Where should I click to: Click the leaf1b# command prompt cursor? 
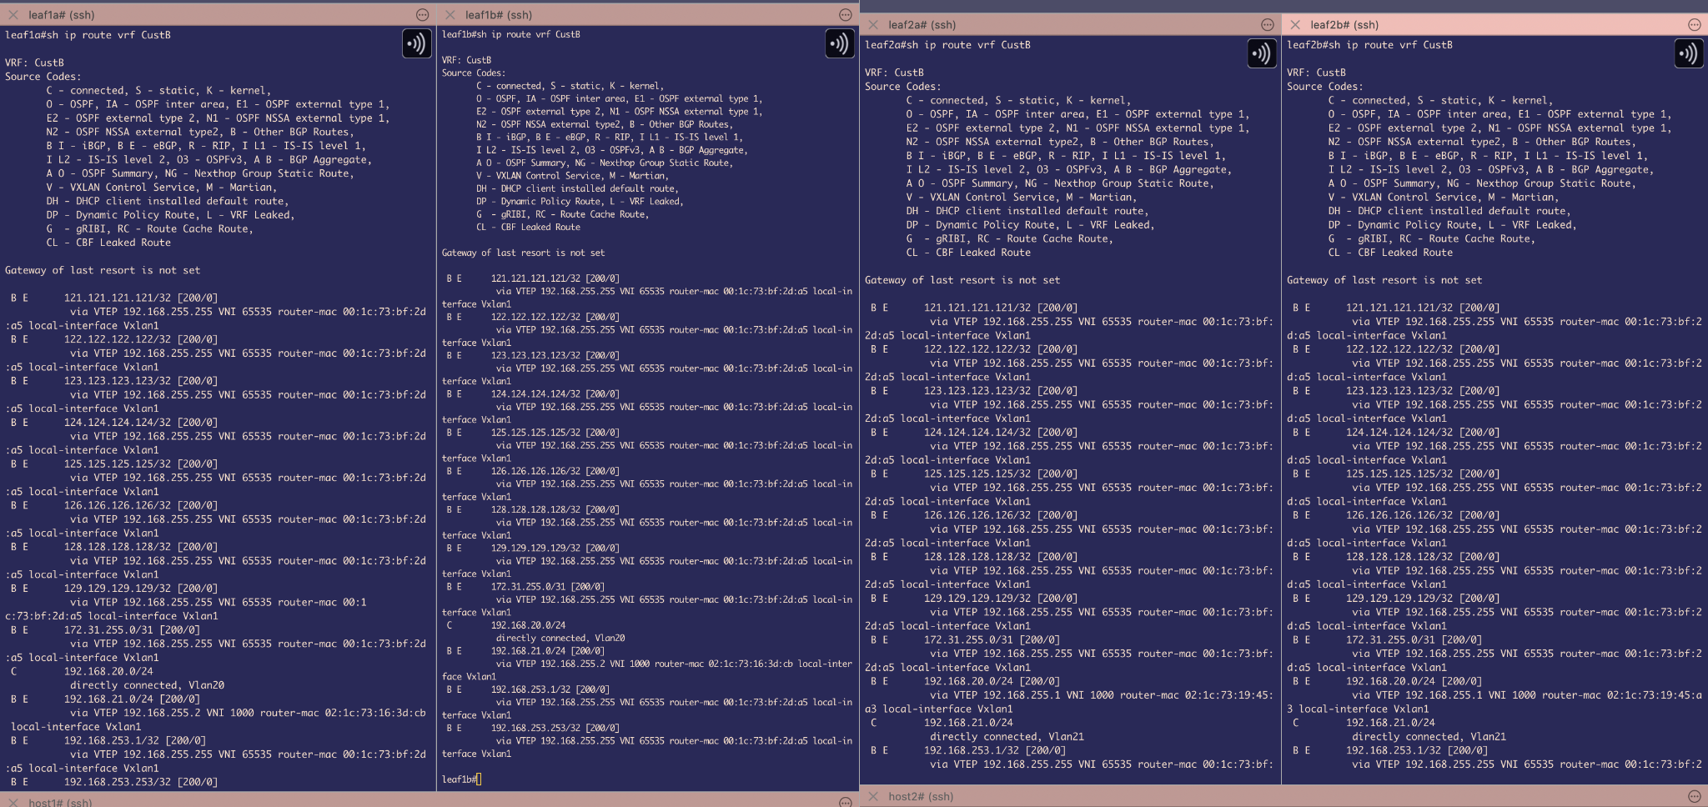pyautogui.click(x=479, y=779)
